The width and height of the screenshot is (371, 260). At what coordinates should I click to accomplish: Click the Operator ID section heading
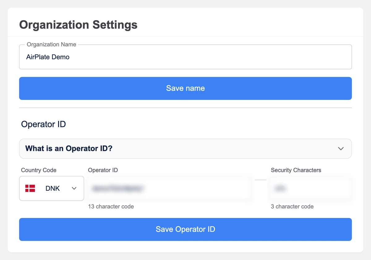click(x=43, y=124)
